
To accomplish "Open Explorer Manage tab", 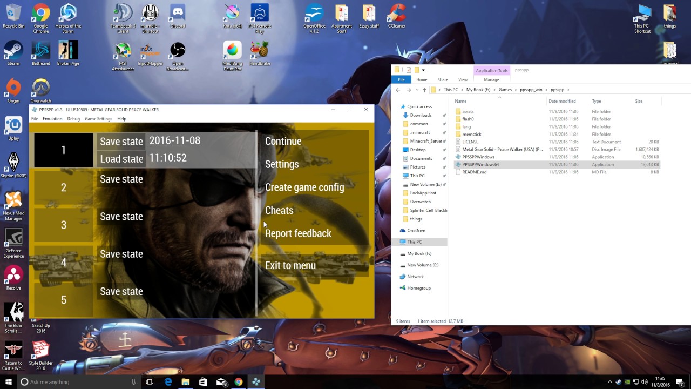I will click(x=491, y=79).
